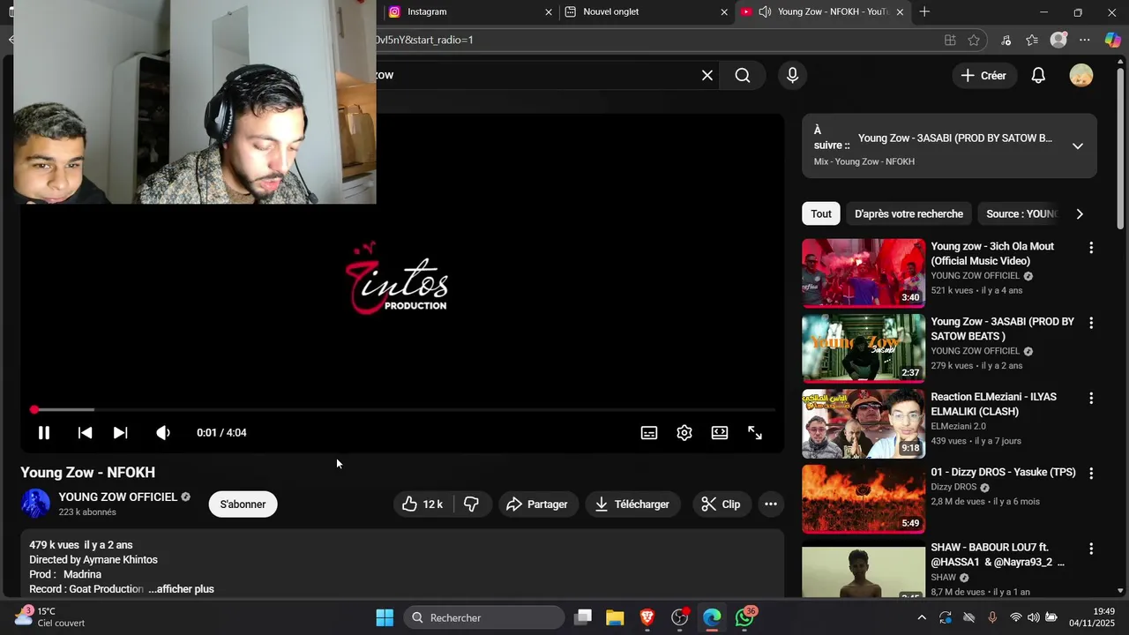Open the YouTube account avatar menu
This screenshot has height=635, width=1129.
1081,76
